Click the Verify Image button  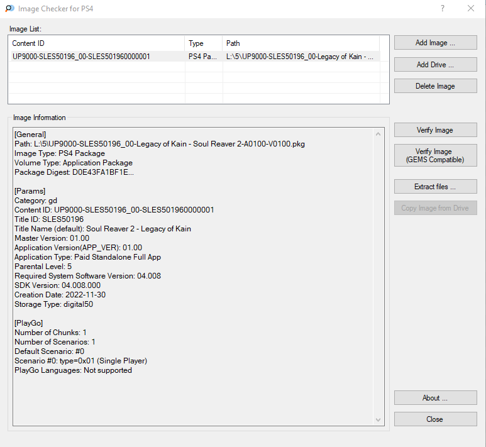point(436,130)
